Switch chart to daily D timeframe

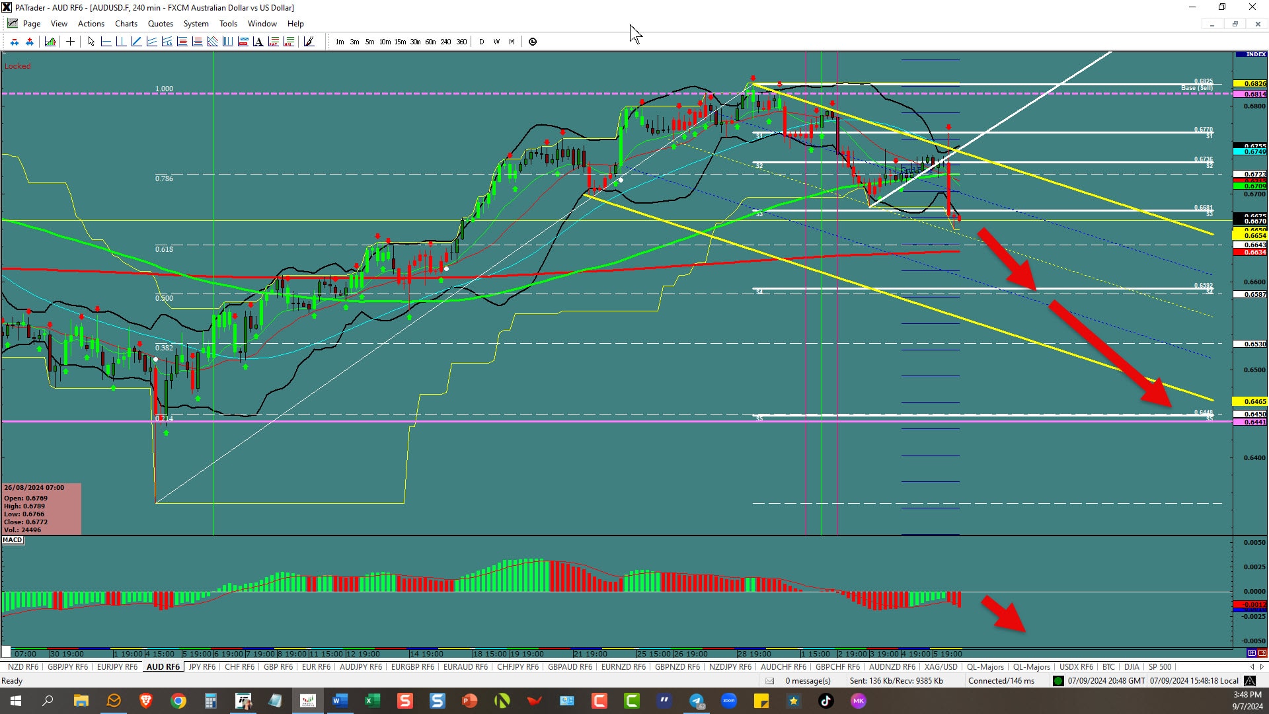[481, 42]
